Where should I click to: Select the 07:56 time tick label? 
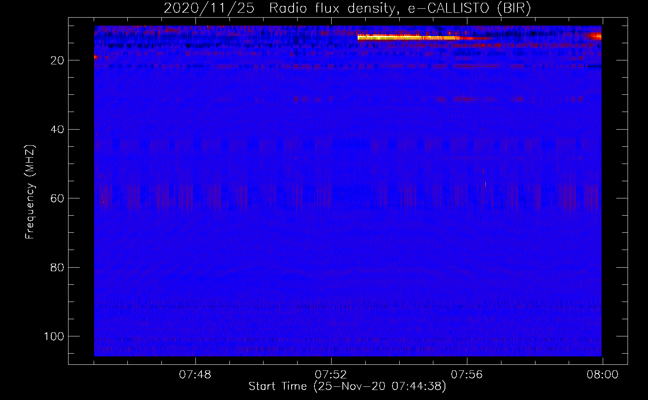pos(467,375)
